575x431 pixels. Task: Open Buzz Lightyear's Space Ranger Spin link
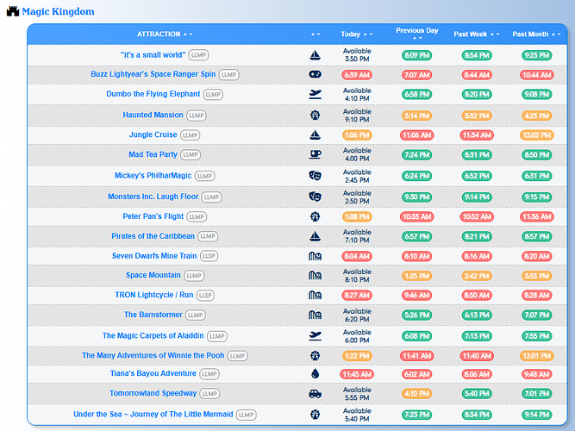[153, 74]
